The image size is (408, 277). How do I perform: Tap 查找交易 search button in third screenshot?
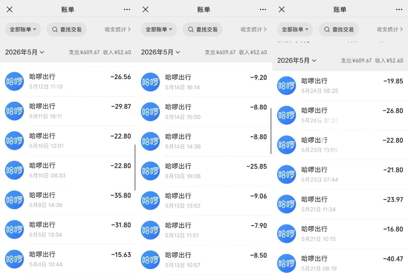(339, 30)
